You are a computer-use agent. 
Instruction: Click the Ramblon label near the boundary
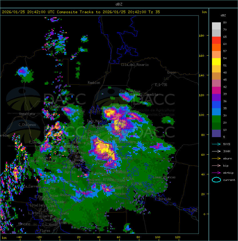point(94,83)
